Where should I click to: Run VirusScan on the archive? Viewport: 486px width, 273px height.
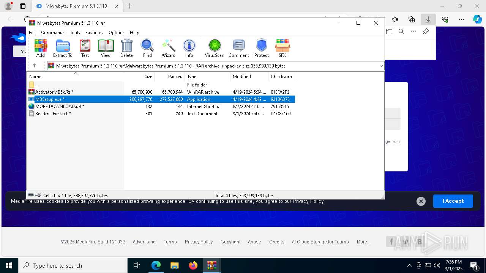pos(215,48)
